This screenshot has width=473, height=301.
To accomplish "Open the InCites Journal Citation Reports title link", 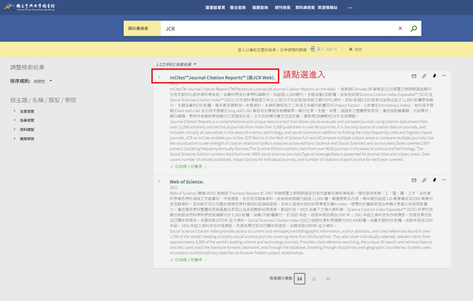I will (222, 78).
